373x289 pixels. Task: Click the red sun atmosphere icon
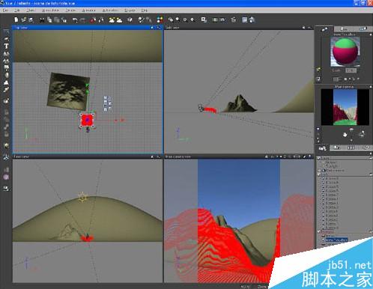[93, 20]
